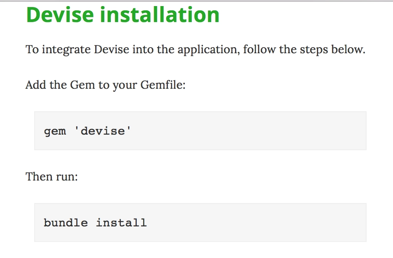393x258 pixels.
Task: Click the word 'integrate' in the intro paragraph
Action: [66, 50]
